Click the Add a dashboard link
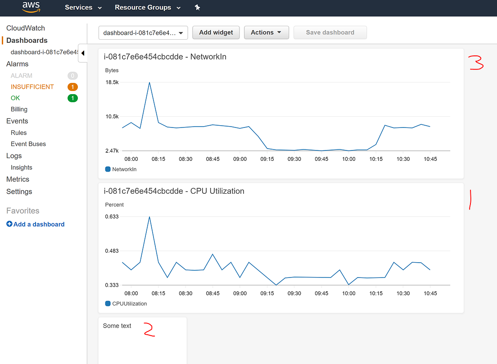497x364 pixels. (x=39, y=224)
